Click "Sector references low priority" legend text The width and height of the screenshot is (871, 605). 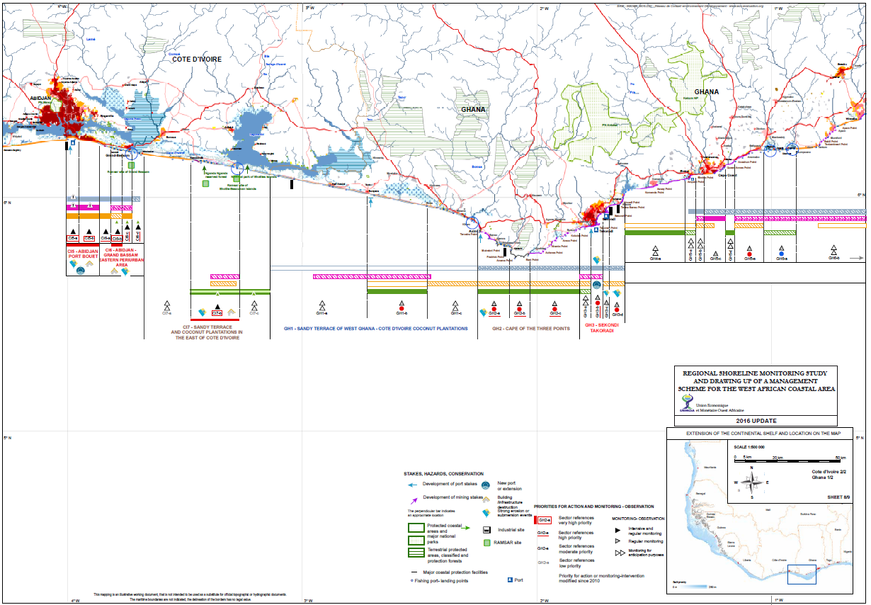tap(576, 562)
